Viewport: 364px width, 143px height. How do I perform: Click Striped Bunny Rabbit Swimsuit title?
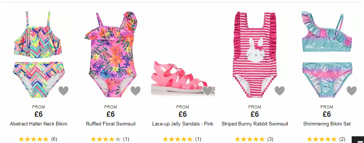255,124
